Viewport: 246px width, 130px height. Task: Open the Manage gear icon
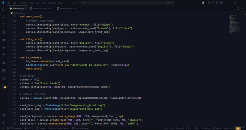(x=4, y=123)
